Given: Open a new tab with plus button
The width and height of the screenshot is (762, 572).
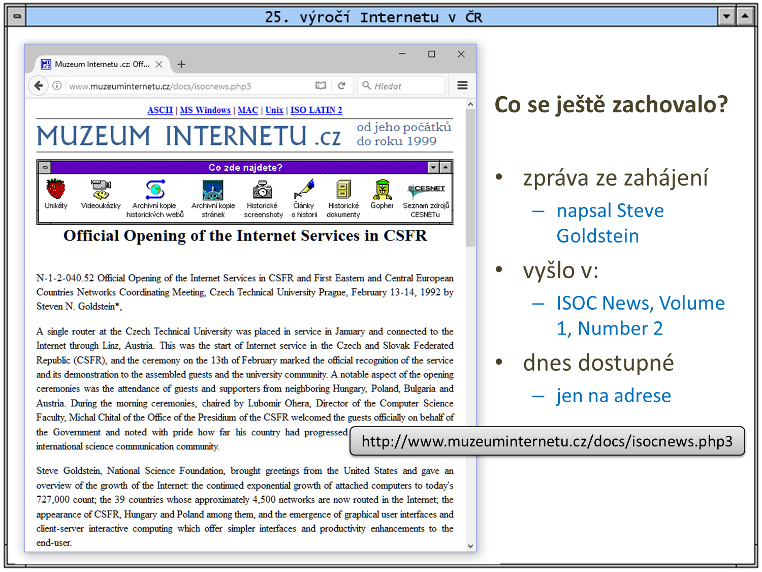Looking at the screenshot, I should [x=181, y=65].
